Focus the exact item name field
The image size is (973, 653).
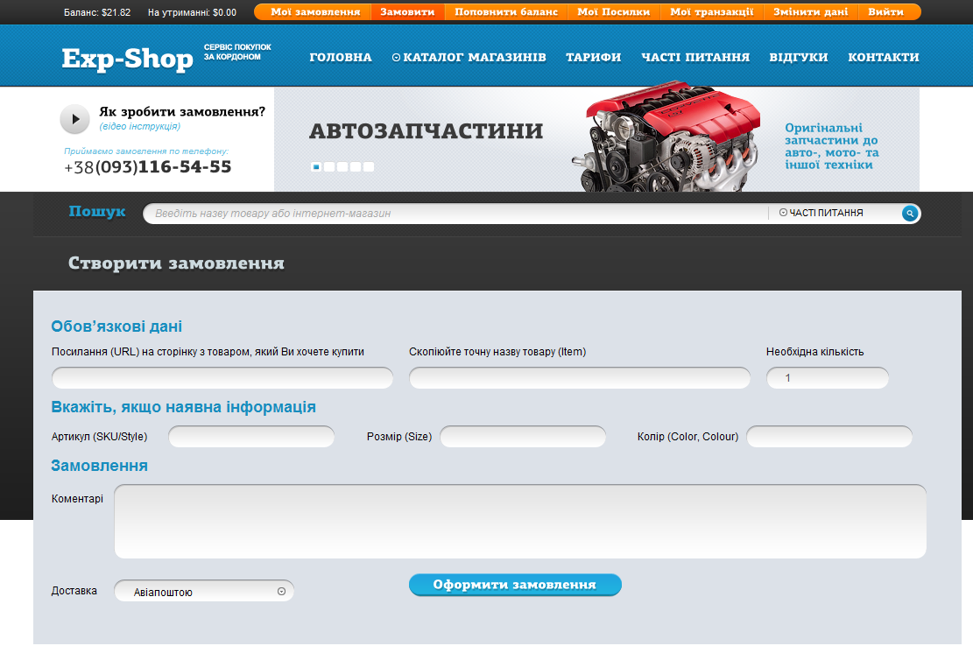tap(580, 377)
